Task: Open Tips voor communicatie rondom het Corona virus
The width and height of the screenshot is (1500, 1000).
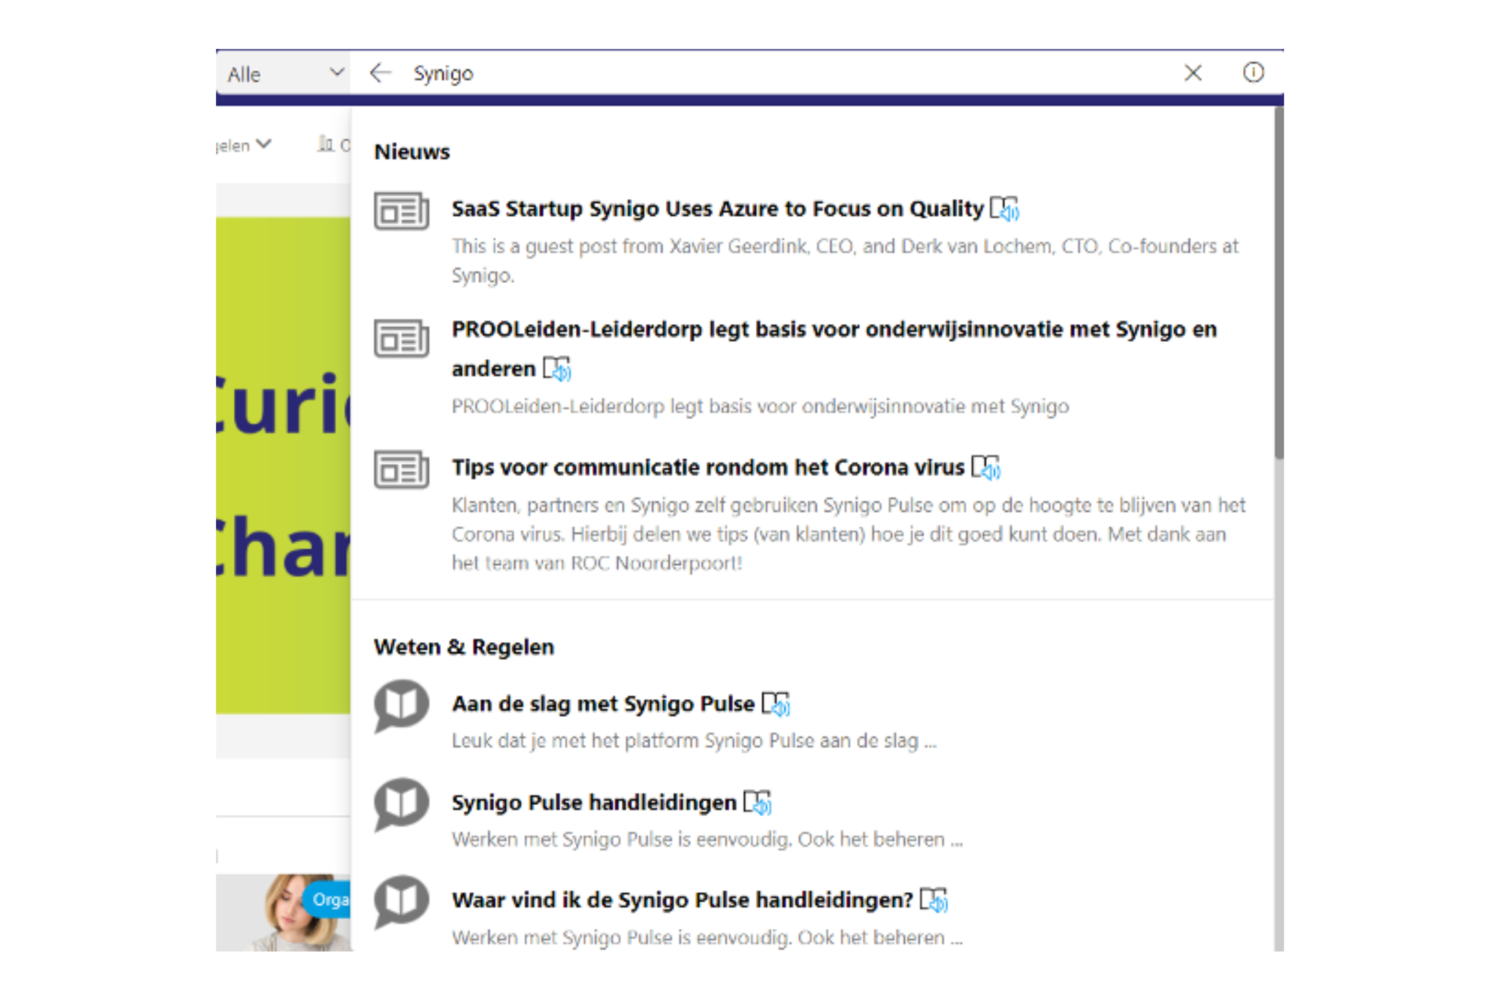Action: click(x=708, y=467)
